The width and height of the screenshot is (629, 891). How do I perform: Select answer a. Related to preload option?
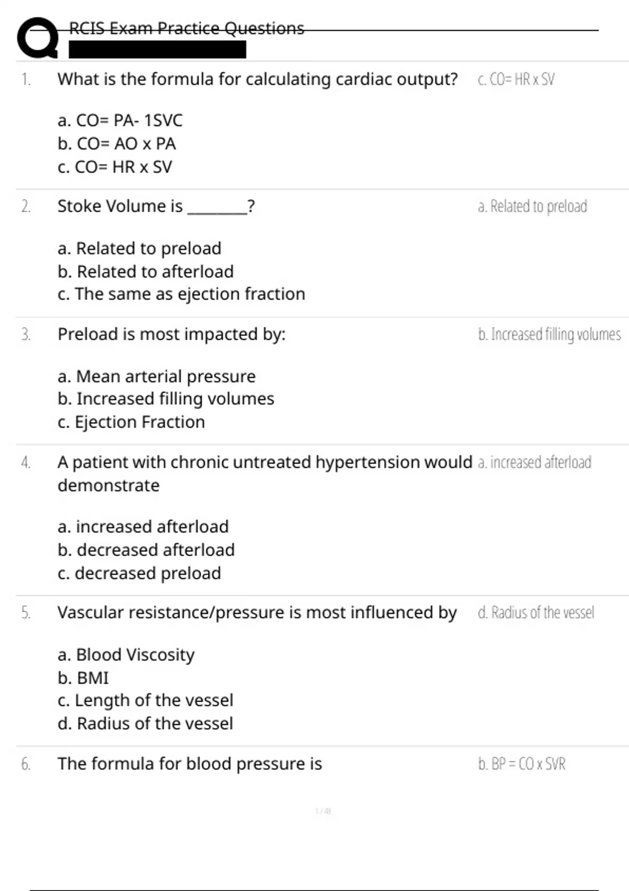click(139, 248)
